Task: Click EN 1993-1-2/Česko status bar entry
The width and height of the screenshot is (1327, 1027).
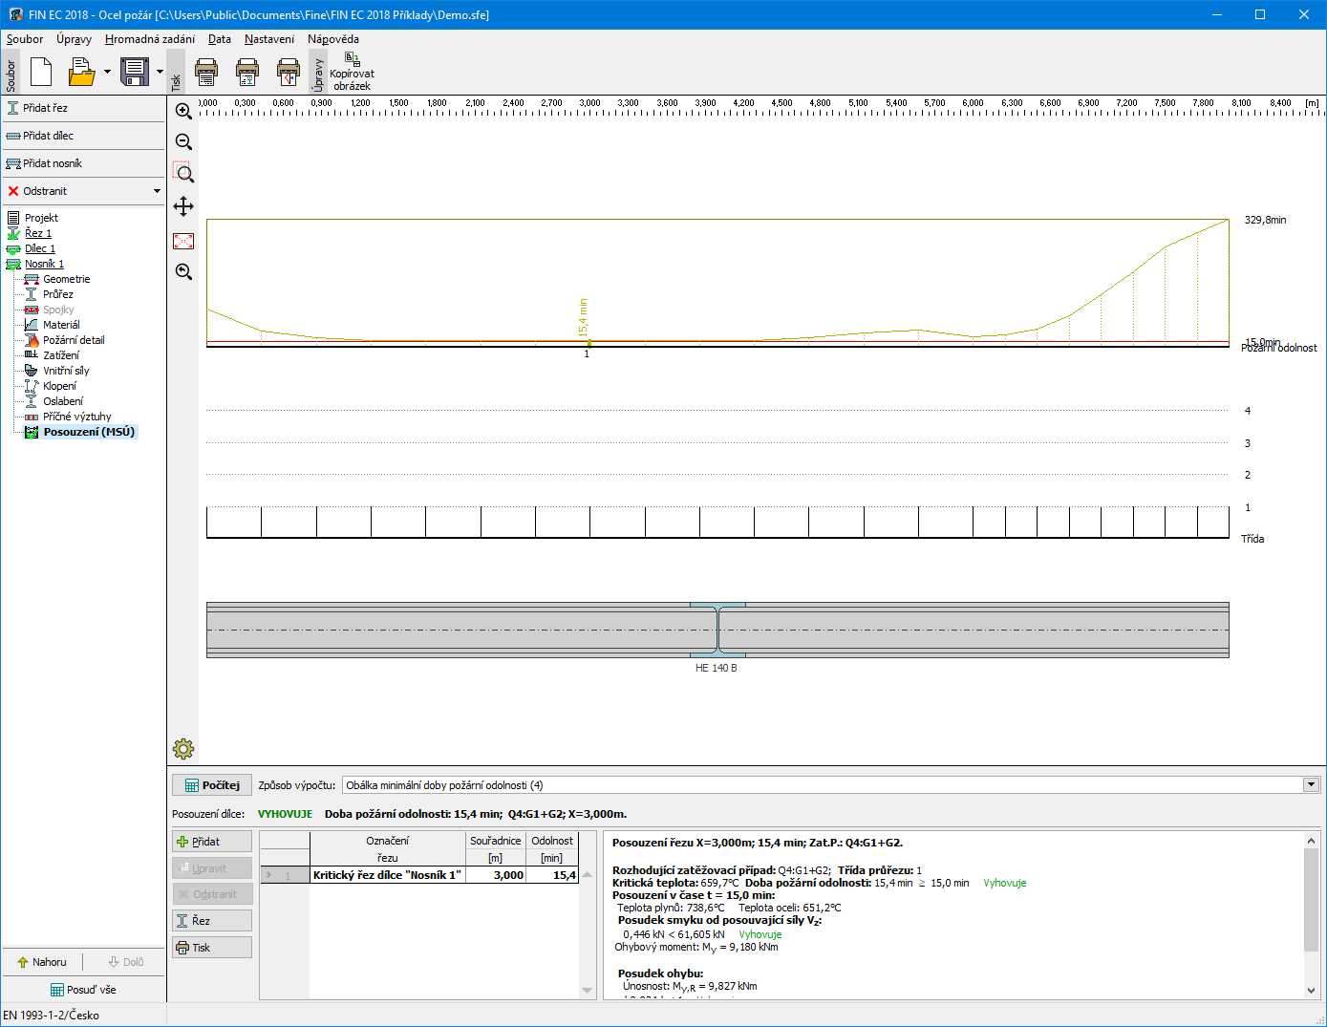Action: point(52,1016)
